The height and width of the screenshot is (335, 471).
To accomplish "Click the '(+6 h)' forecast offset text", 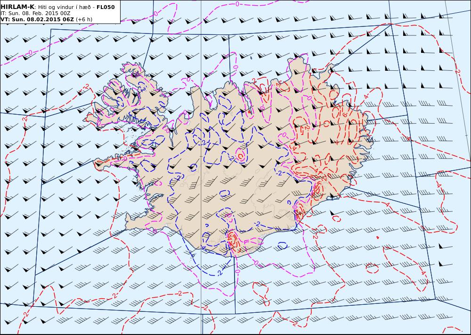I will point(84,19).
